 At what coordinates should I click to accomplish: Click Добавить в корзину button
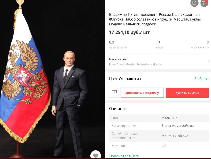[x=142, y=93]
